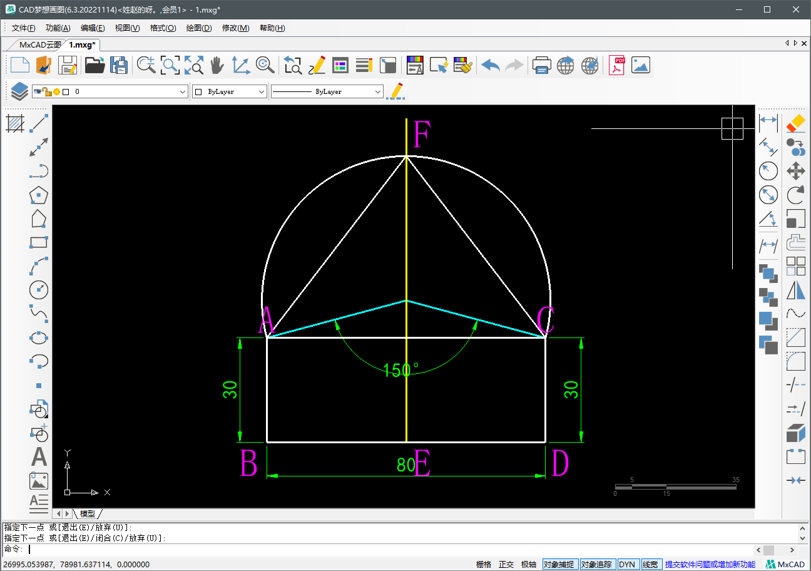Open the 格式(O) menu

click(x=163, y=28)
